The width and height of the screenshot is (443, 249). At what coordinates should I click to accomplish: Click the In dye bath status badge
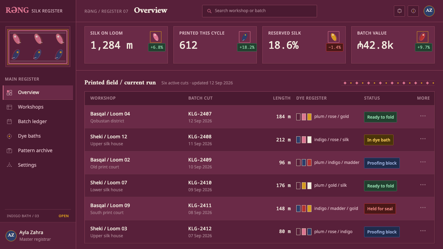(x=379, y=140)
